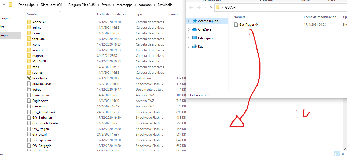
Task: Open recent locations dropdown in GUIA window
Action: coord(205,8)
